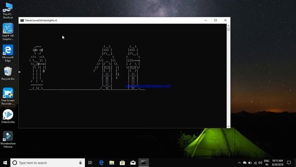Click the Telnet vertical scrollbar thumb
Viewport: 296px width, 167px height.
228,29
